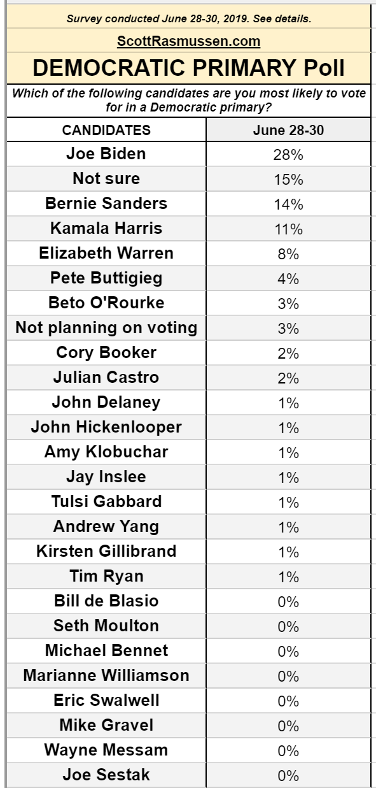Select the Tulsi Gabbard cell
The height and width of the screenshot is (788, 376).
(106, 501)
